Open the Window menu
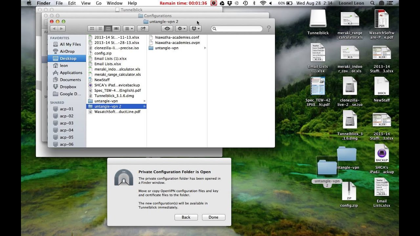 click(115, 3)
